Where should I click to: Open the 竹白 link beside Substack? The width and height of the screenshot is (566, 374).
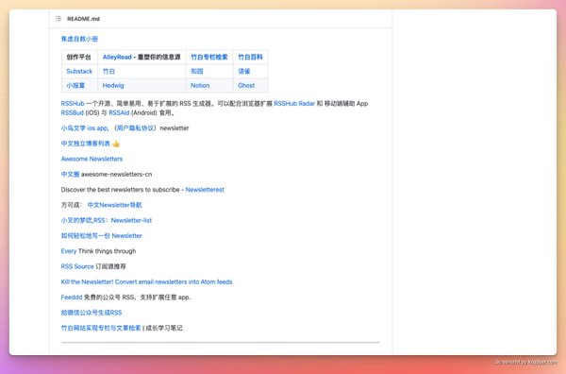point(108,71)
